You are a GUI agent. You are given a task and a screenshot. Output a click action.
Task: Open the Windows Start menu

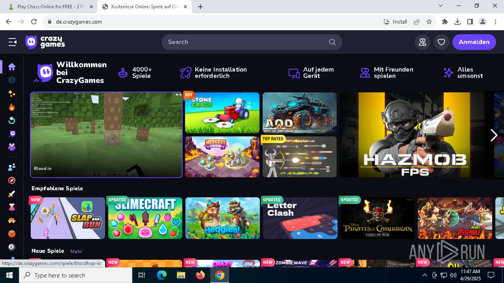[9, 275]
